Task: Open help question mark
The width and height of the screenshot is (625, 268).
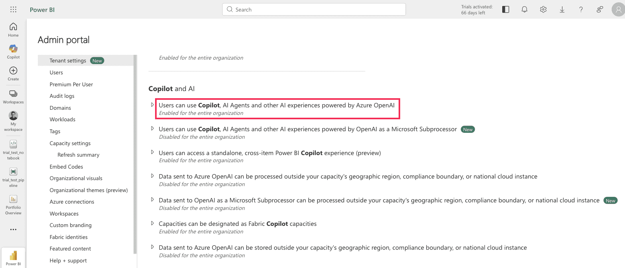Action: (581, 10)
